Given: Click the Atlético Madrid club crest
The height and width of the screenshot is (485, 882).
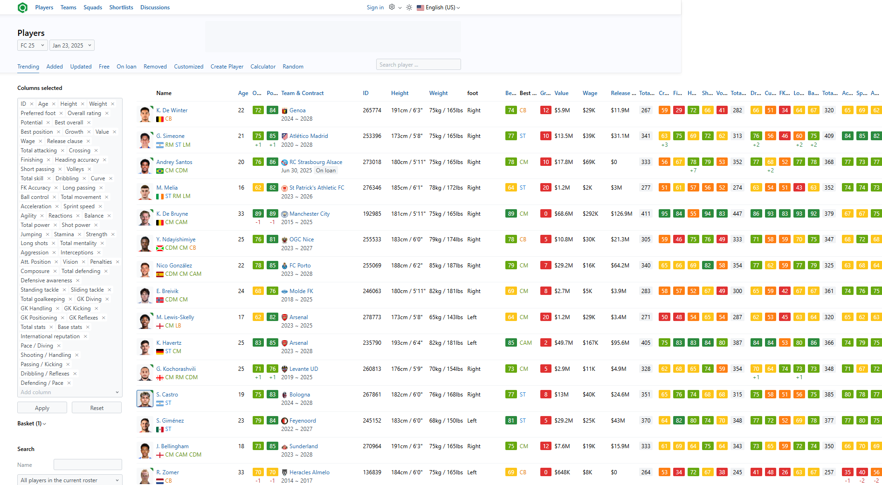Looking at the screenshot, I should 284,137.
